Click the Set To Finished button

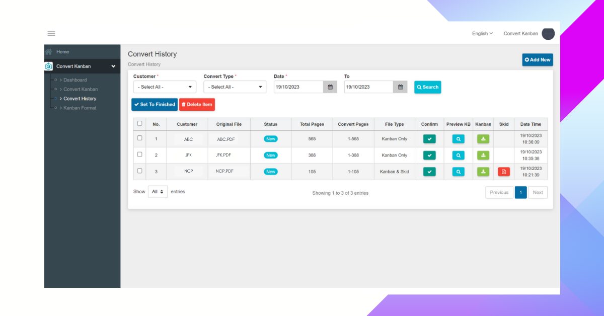tap(155, 105)
